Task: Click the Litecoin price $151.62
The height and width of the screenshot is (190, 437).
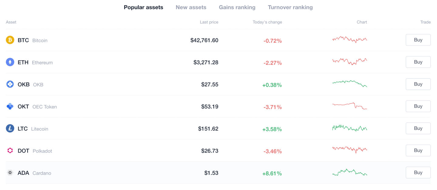Action: tap(208, 128)
